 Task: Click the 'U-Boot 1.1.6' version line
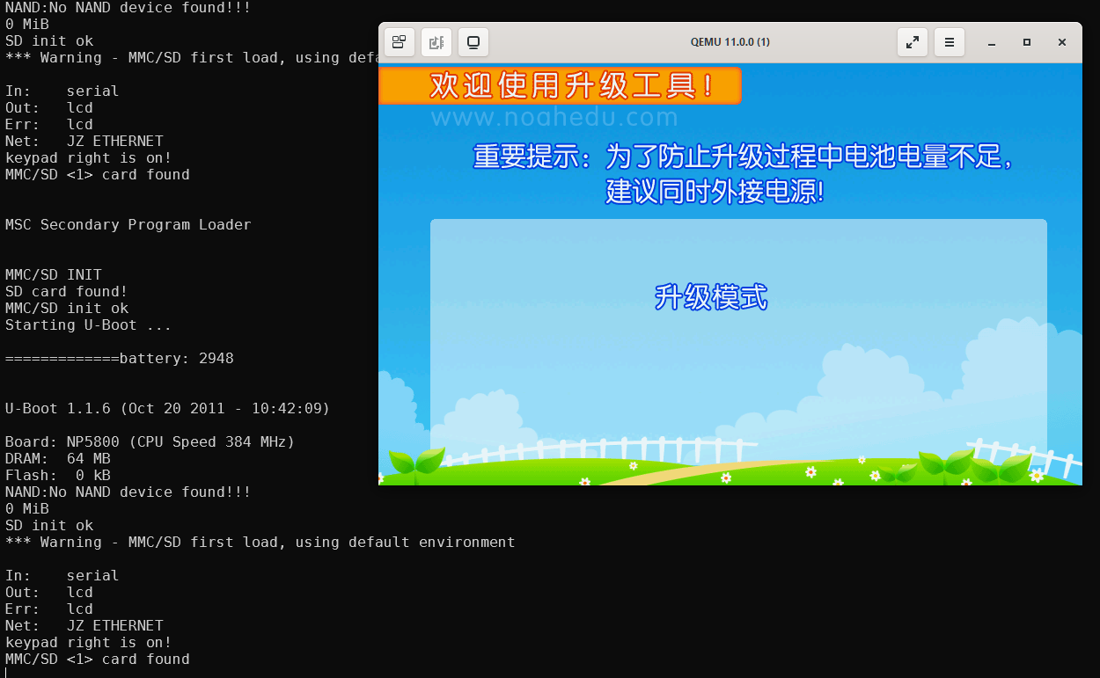tap(168, 409)
